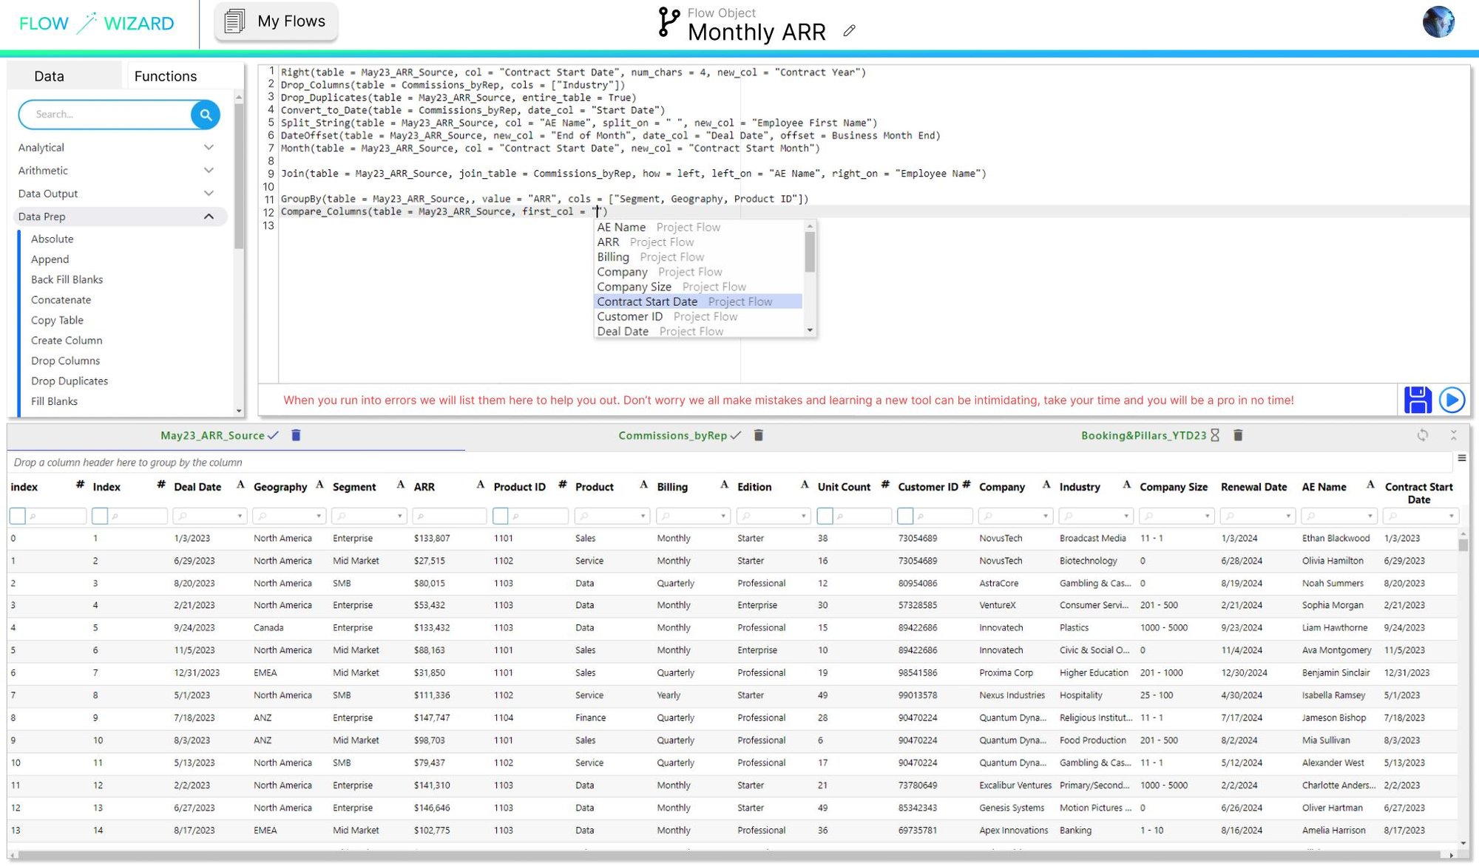Run the flow with the play button
1479x866 pixels.
(x=1452, y=400)
